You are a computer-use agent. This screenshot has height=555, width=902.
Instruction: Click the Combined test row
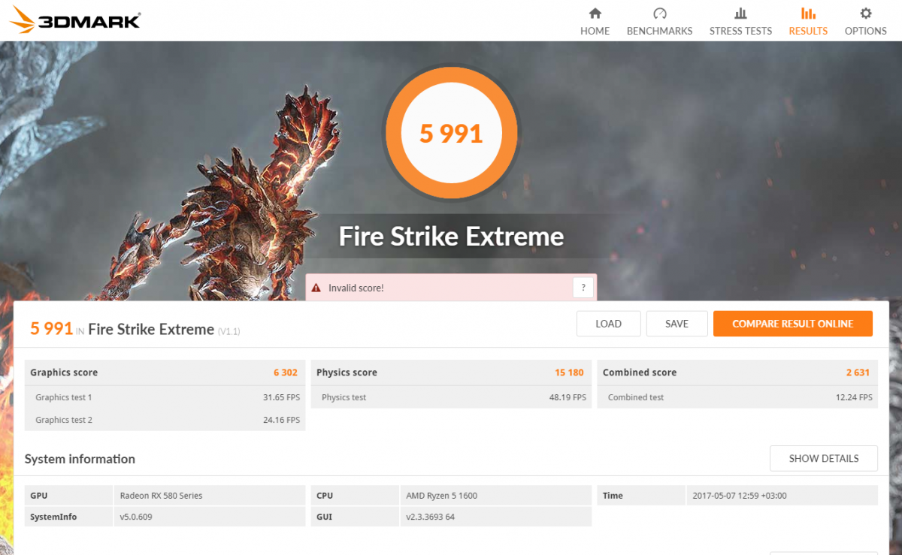737,397
